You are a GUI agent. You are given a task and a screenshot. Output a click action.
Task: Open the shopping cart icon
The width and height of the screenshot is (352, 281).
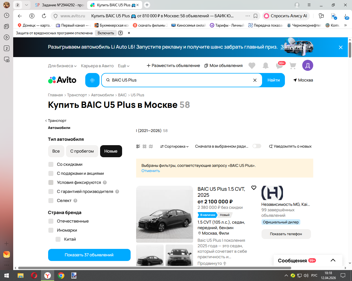pyautogui.click(x=293, y=66)
